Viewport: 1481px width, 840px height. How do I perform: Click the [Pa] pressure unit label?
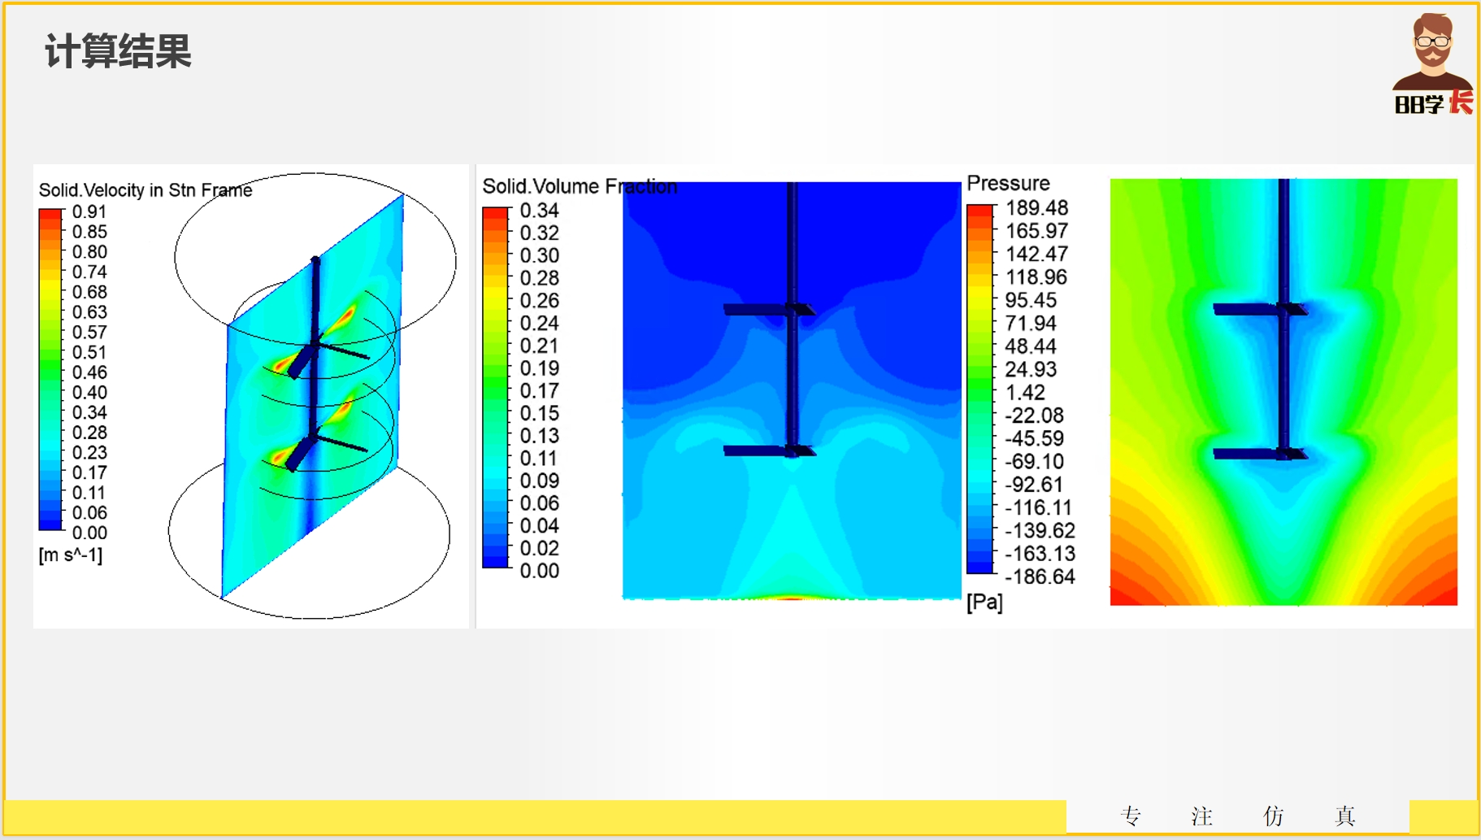[x=984, y=603]
